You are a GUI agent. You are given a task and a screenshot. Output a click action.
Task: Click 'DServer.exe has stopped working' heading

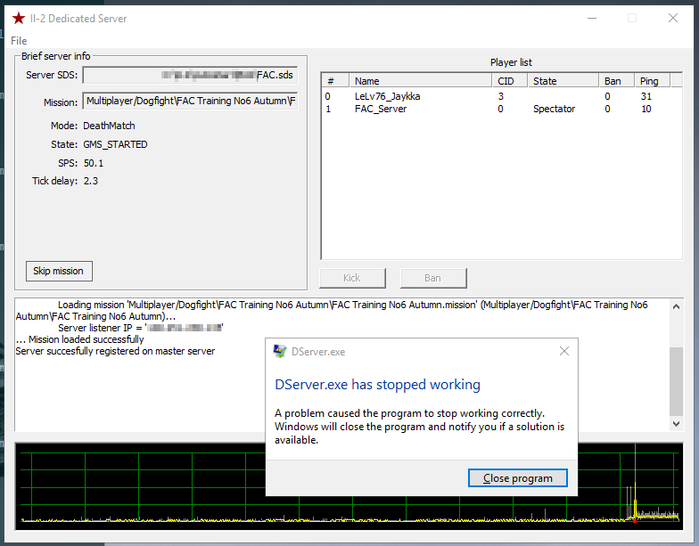click(378, 385)
